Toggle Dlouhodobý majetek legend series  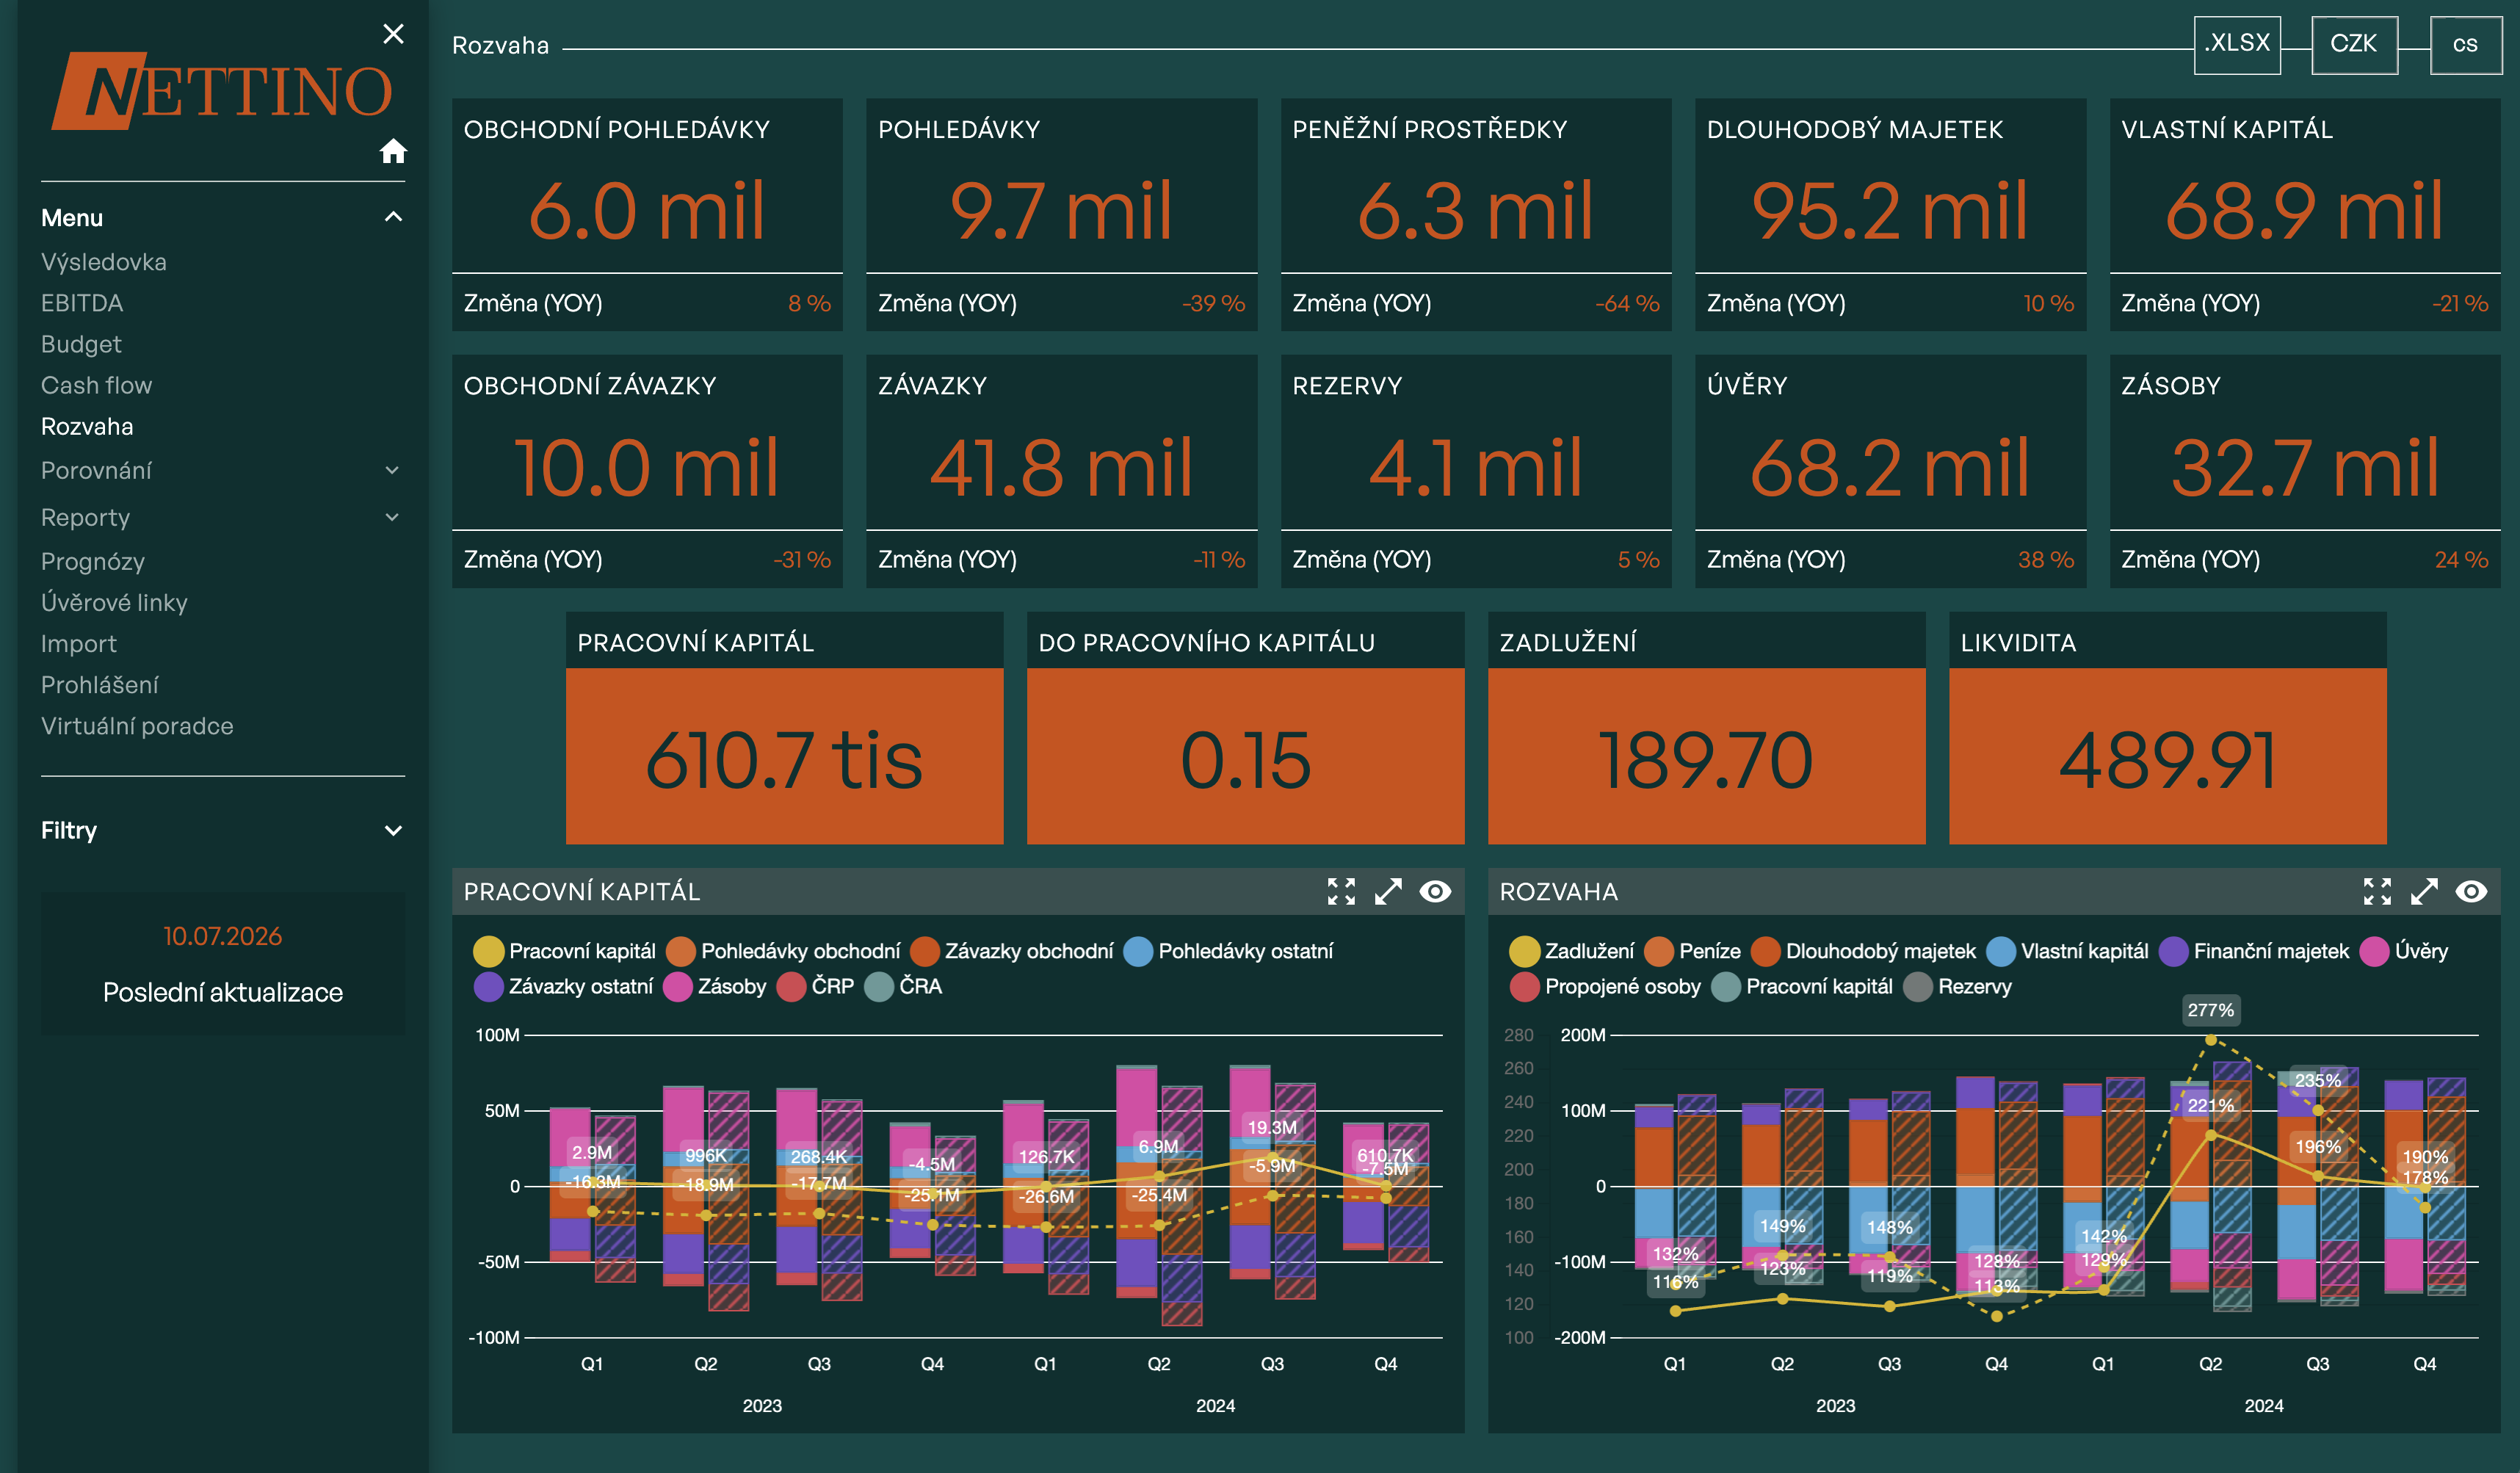coord(1863,951)
